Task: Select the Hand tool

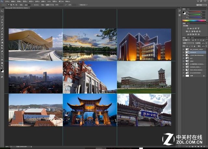Action: tap(2, 62)
